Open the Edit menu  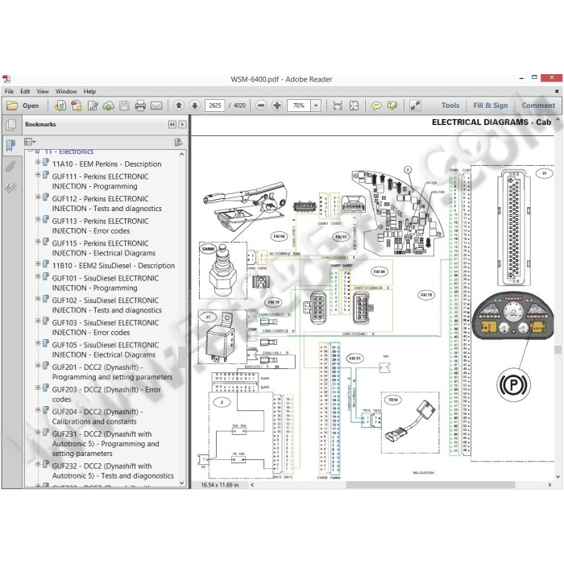click(25, 91)
